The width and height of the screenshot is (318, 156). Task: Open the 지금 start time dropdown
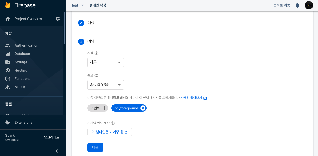(x=105, y=63)
